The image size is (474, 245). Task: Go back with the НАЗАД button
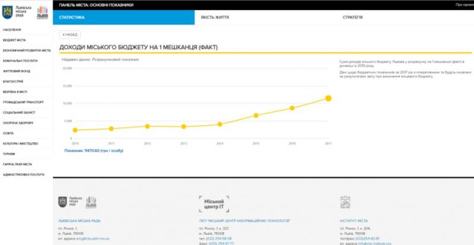pos(70,35)
